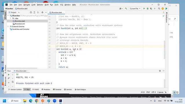Open the Current File run configuration dropdown
The height and width of the screenshot is (104, 185).
(135, 9)
